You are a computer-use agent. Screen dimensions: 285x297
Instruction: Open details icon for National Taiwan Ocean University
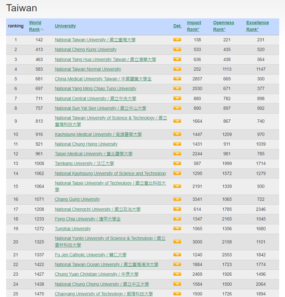[177, 264]
